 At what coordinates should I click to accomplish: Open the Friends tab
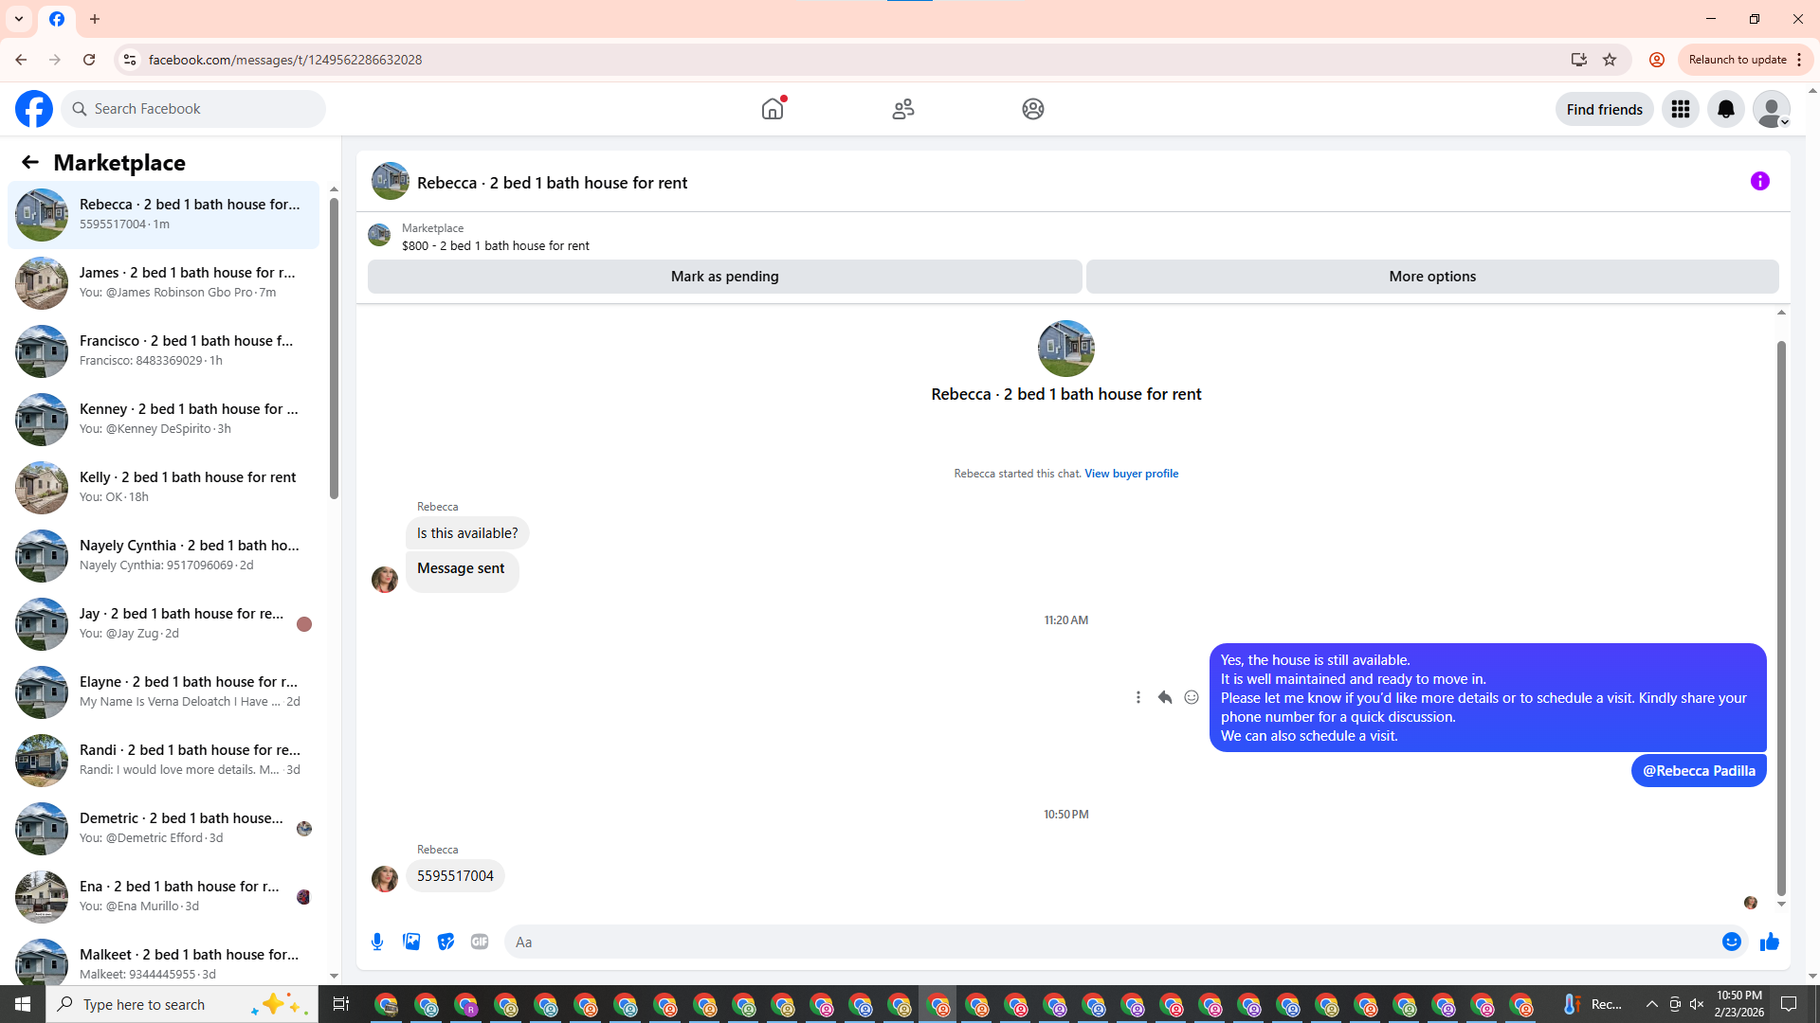(902, 109)
